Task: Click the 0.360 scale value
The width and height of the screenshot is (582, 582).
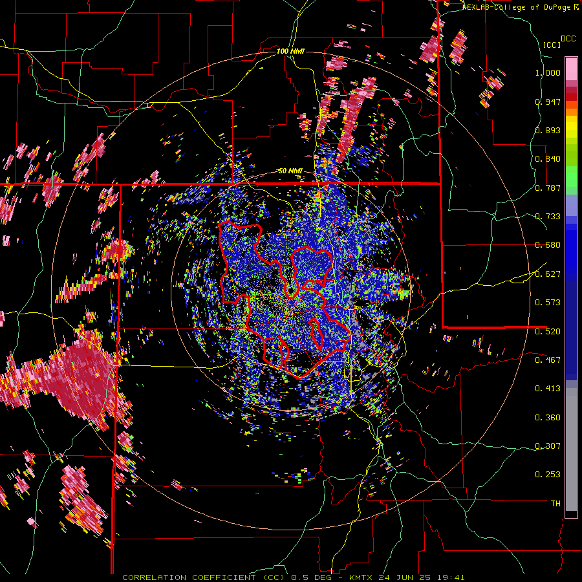Action: pyautogui.click(x=548, y=418)
